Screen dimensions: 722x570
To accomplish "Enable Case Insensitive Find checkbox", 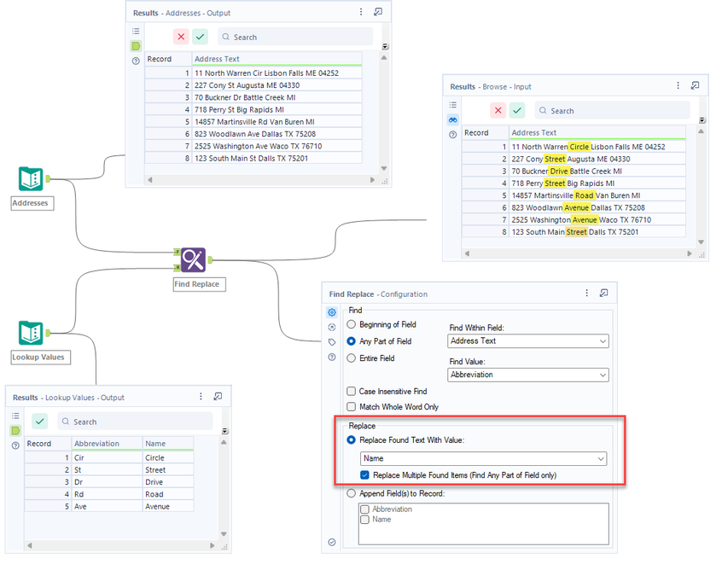I will click(352, 391).
